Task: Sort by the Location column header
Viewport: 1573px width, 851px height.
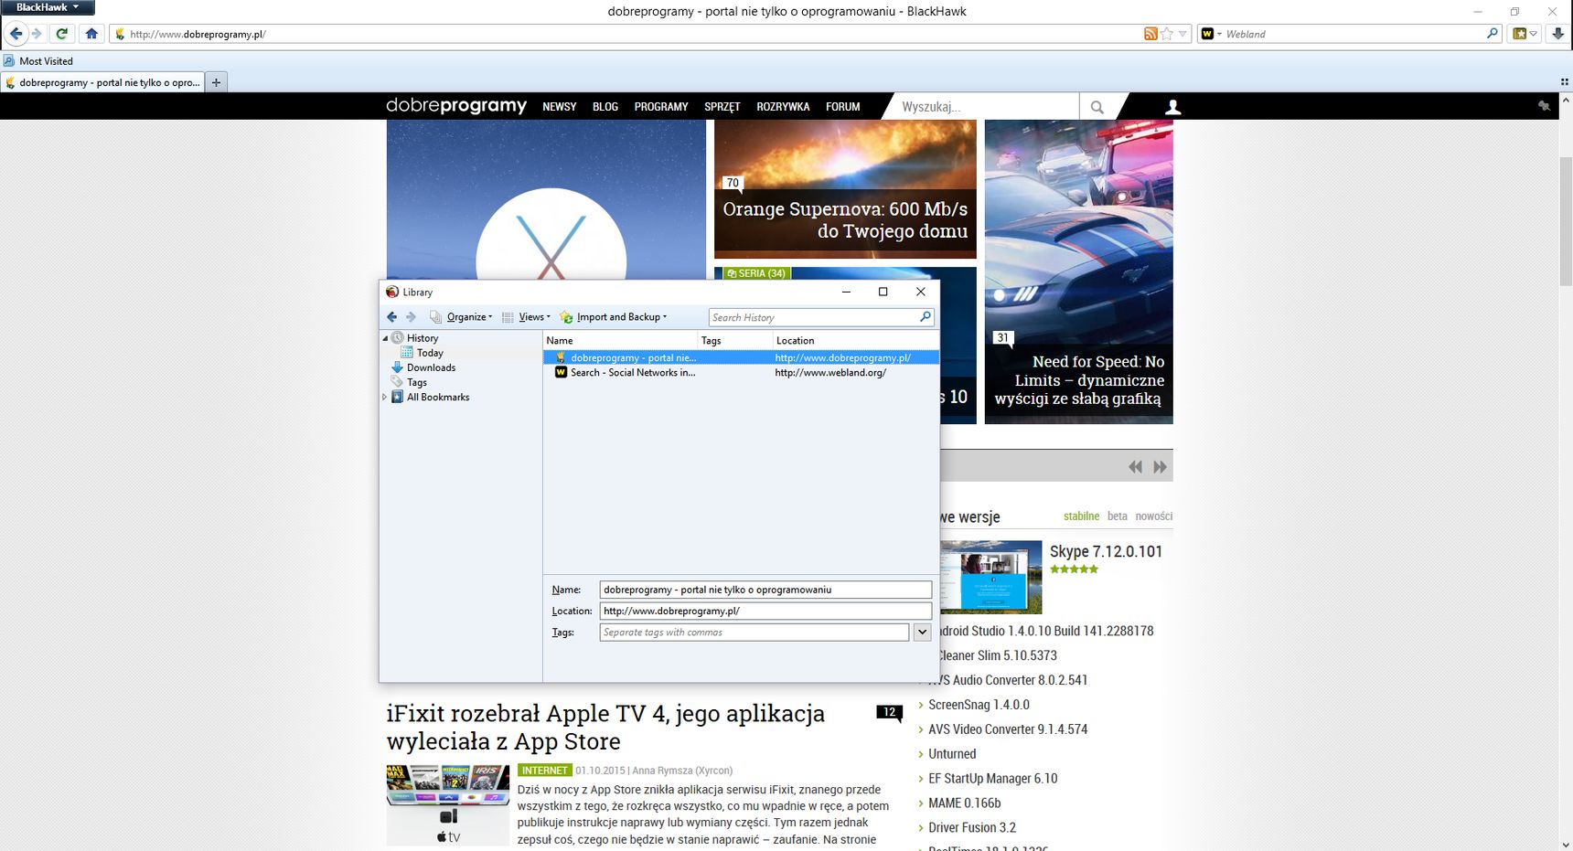Action: coord(855,340)
